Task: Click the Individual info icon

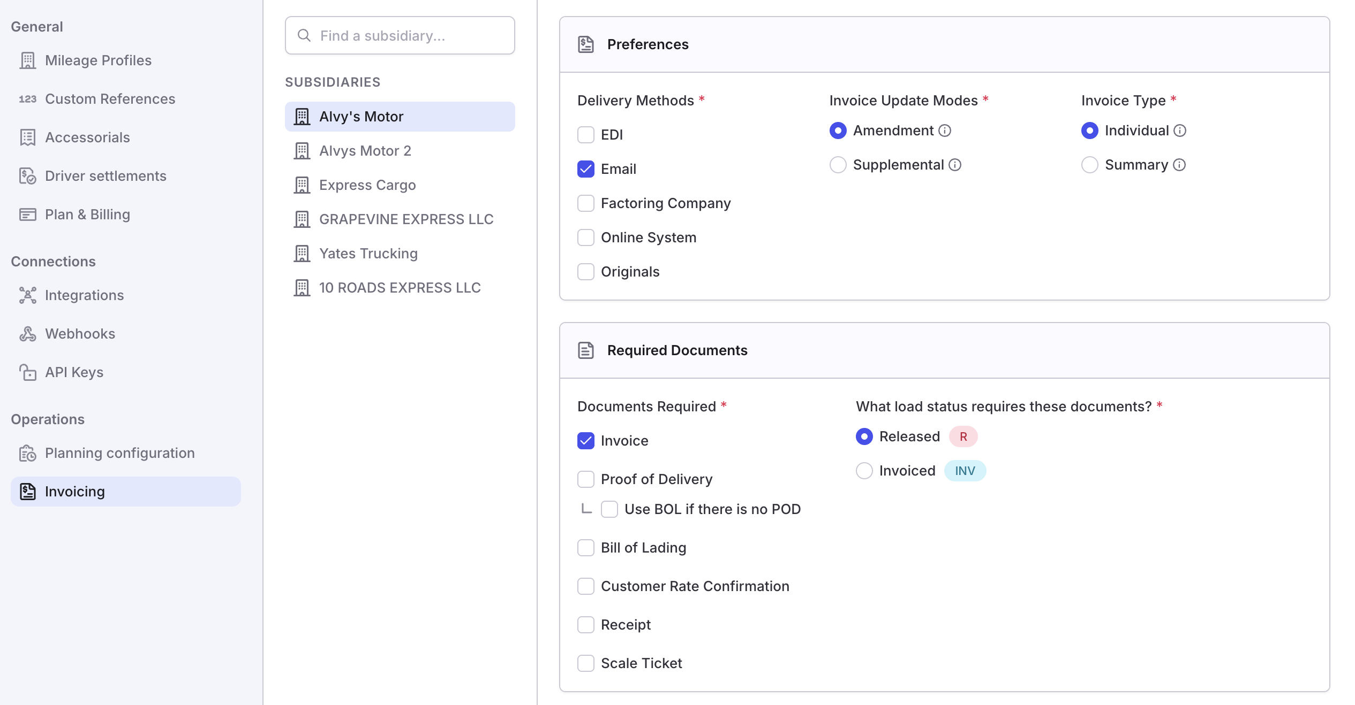Action: pyautogui.click(x=1180, y=131)
